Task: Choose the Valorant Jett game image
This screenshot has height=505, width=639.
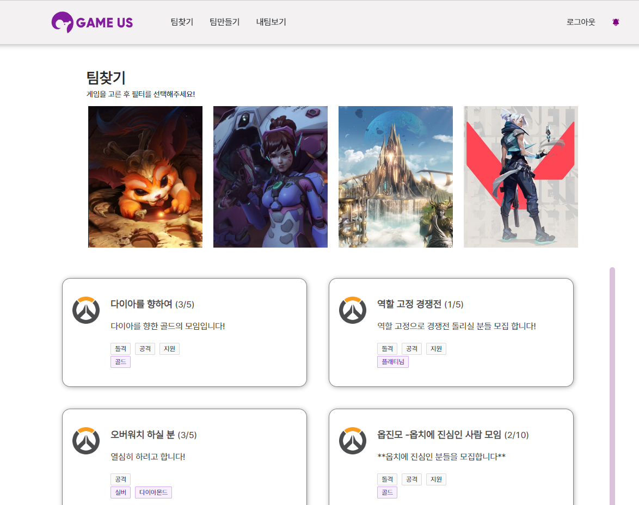Action: click(x=521, y=177)
